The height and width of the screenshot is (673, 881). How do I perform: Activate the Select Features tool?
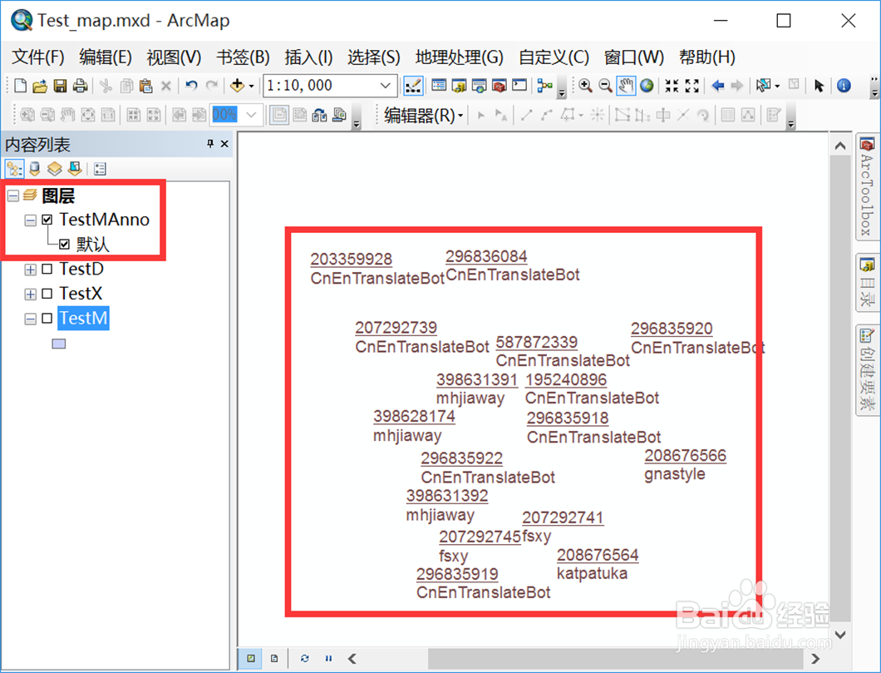(763, 86)
